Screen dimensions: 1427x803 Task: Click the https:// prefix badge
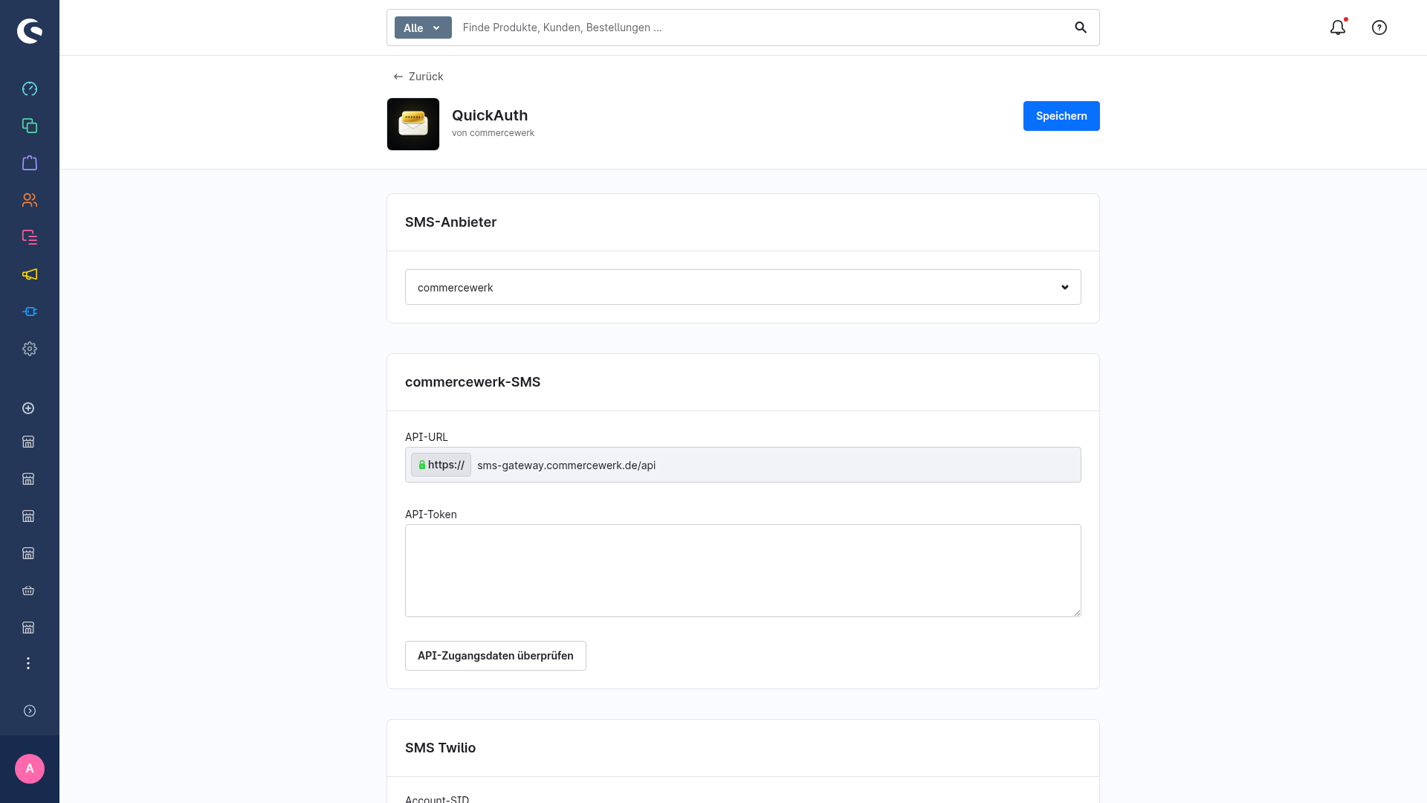pyautogui.click(x=441, y=465)
